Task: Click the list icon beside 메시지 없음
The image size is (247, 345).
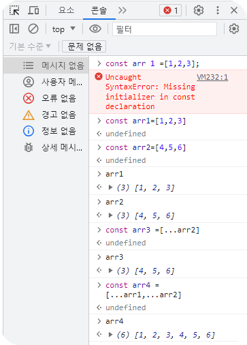Action: pos(29,65)
